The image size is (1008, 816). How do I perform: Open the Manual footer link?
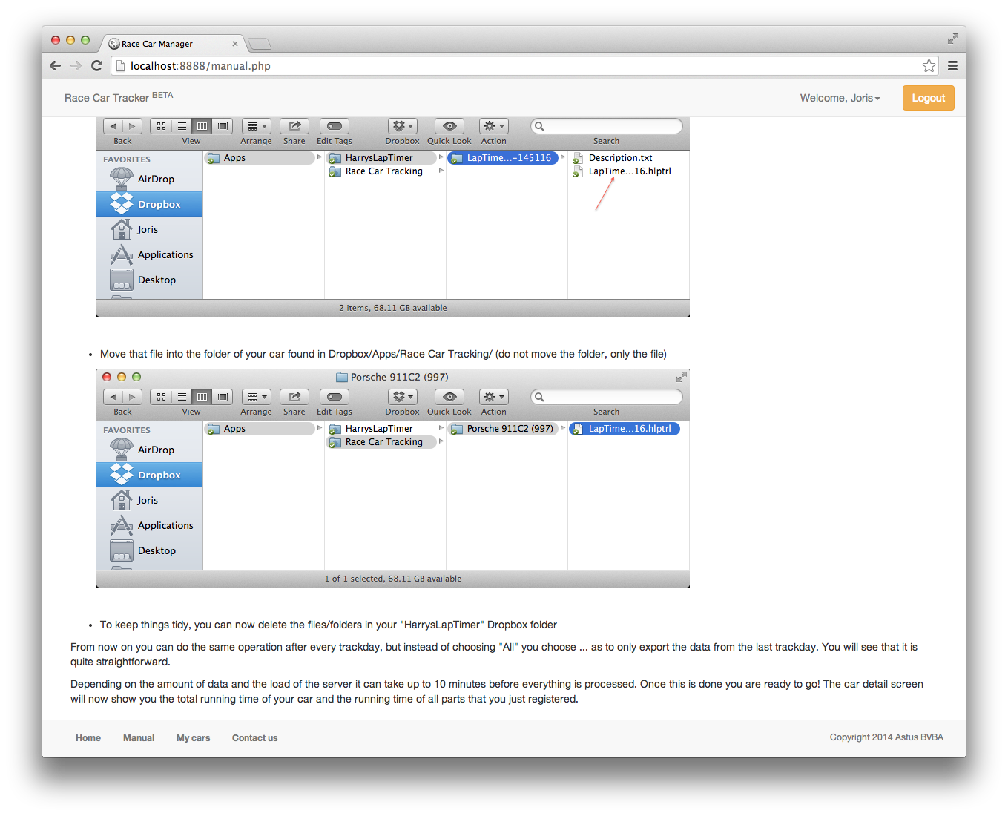click(139, 738)
